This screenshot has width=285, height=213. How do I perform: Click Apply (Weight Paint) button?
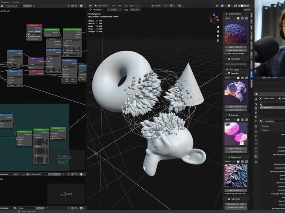[236, 50]
